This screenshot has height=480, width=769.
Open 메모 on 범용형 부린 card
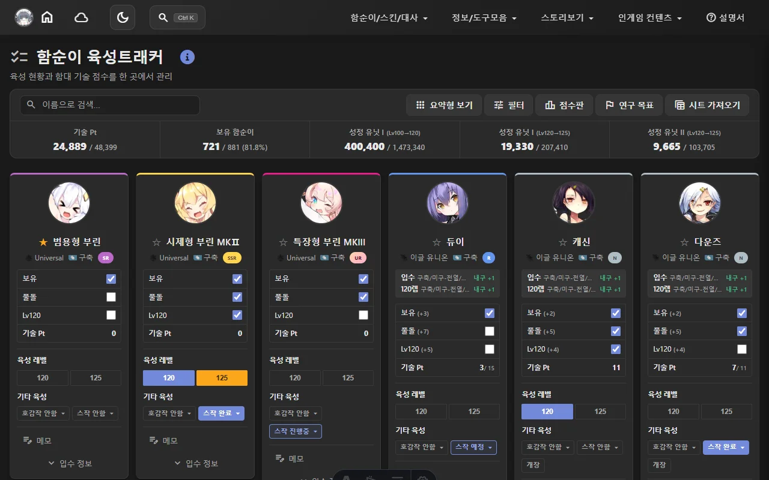pos(37,440)
